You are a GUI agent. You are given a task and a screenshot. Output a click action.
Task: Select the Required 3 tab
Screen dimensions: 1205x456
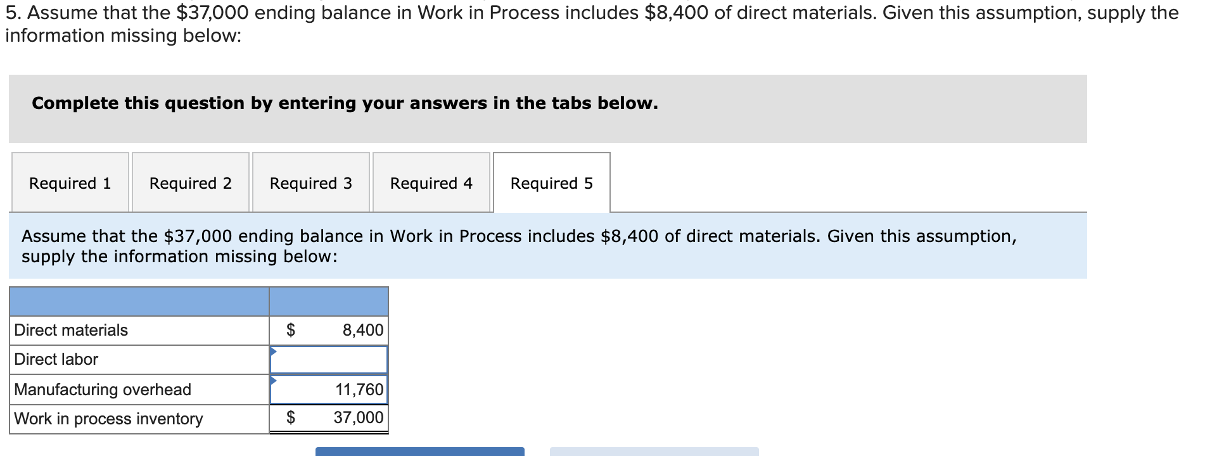tap(311, 183)
